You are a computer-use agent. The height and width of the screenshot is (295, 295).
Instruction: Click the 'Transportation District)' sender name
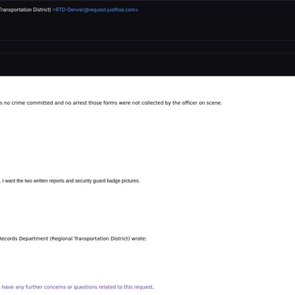pyautogui.click(x=25, y=9)
